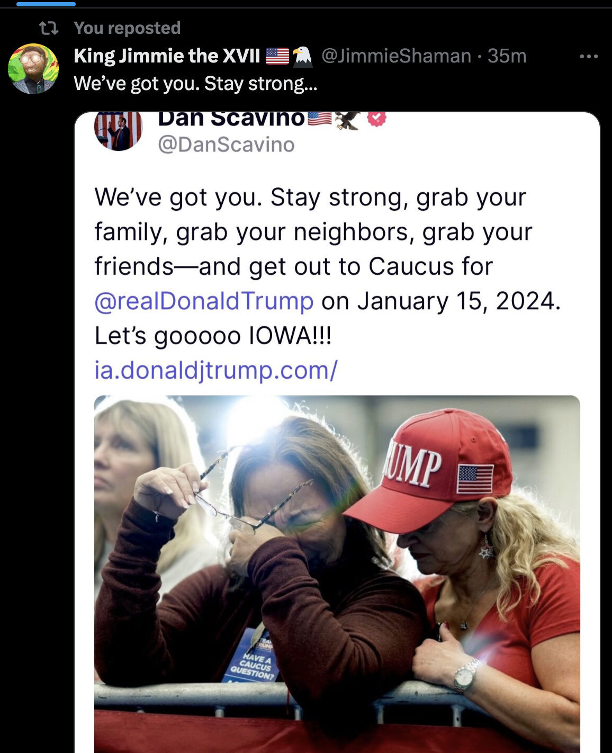Viewport: 612px width, 753px height.
Task: Open the three-dot more options menu
Action: (x=589, y=56)
